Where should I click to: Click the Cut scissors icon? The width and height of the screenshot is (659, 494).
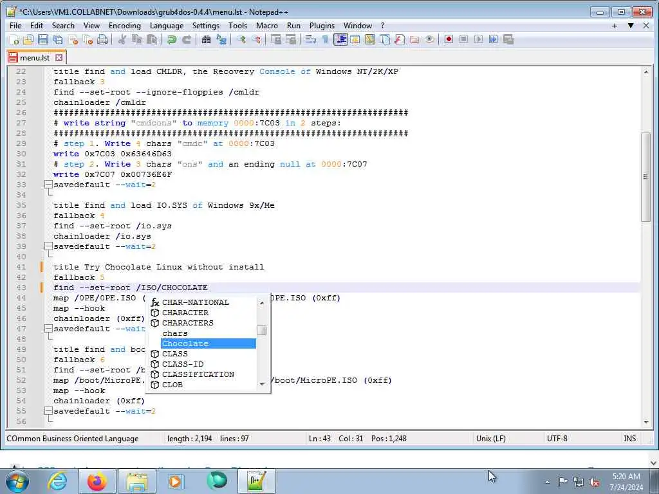[122, 39]
